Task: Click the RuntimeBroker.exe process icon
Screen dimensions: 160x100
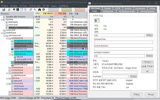Action: click(x=12, y=41)
